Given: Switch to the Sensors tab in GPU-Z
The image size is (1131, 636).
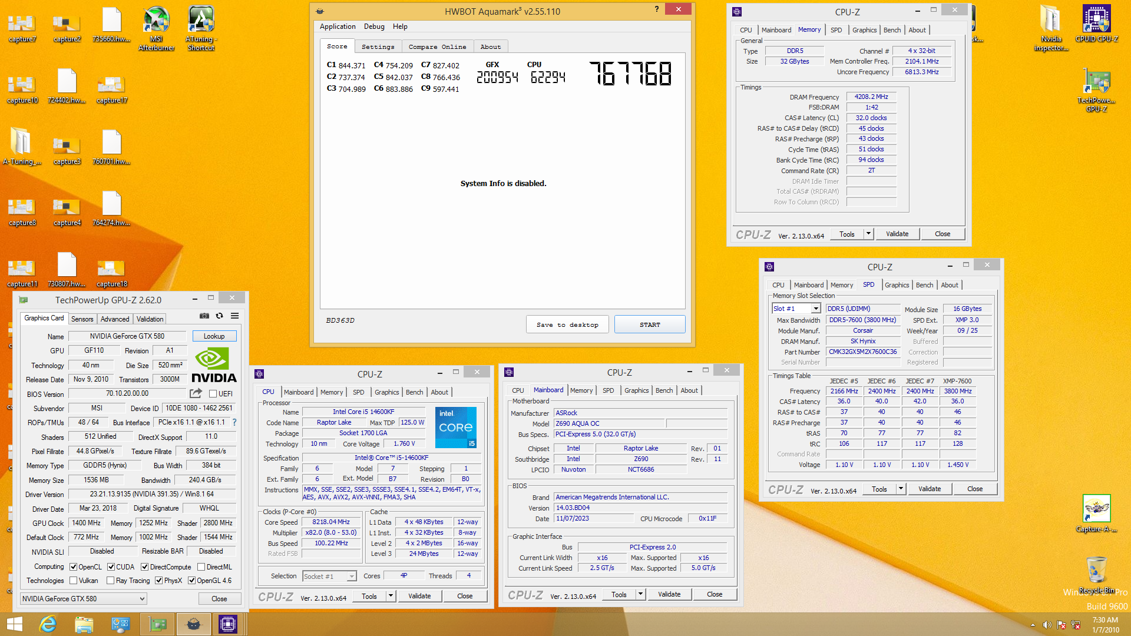Looking at the screenshot, I should (82, 319).
